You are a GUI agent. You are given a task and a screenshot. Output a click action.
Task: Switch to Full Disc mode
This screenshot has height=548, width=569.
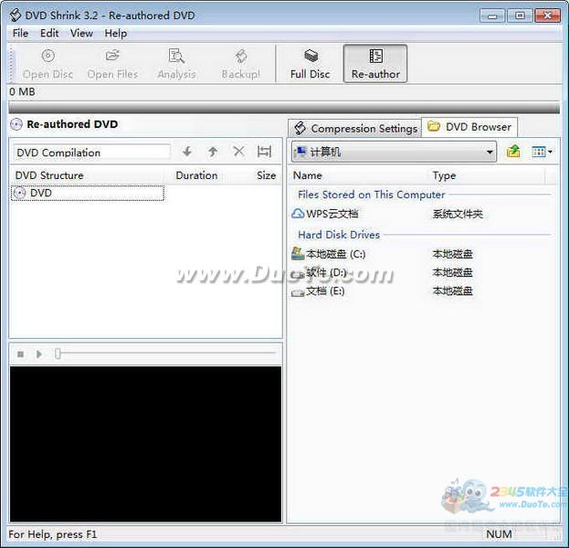pos(311,64)
